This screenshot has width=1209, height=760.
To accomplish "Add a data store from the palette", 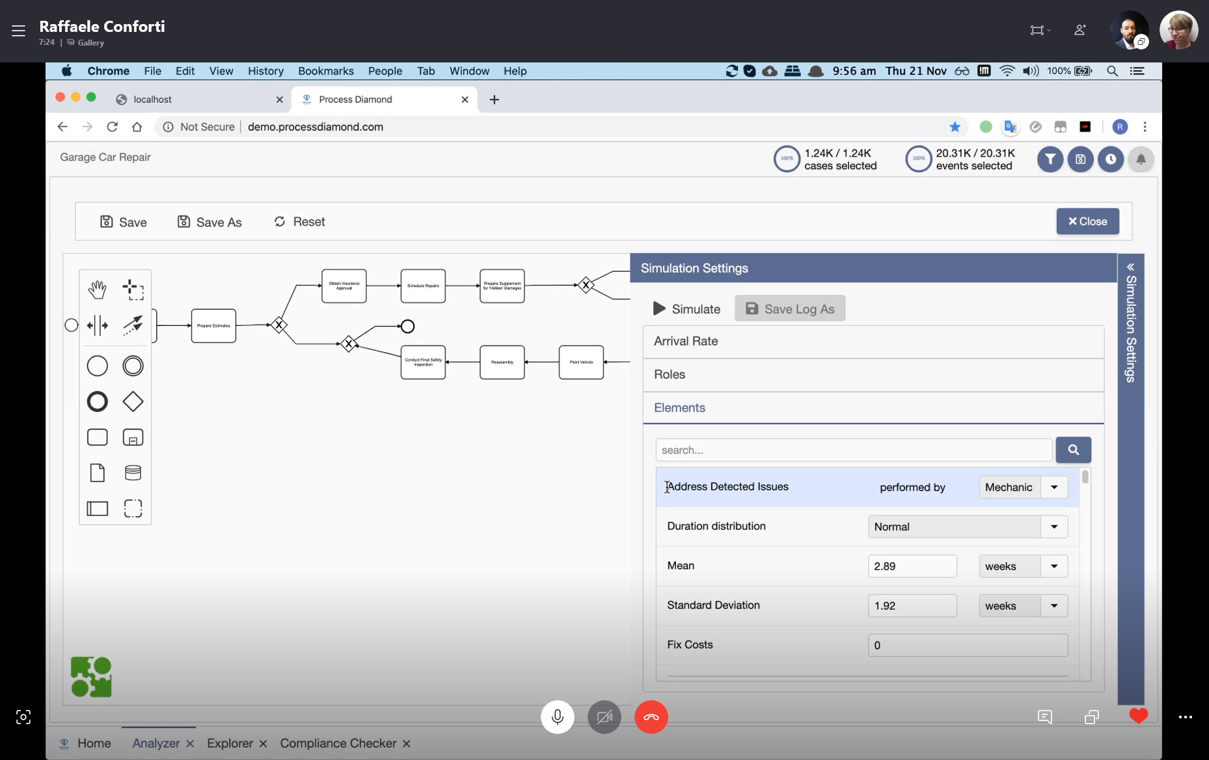I will pyautogui.click(x=133, y=472).
